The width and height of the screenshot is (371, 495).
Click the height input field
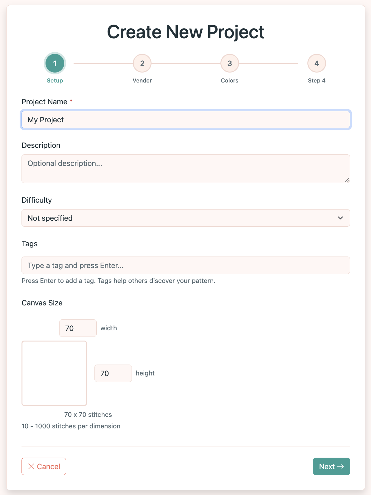(x=113, y=373)
